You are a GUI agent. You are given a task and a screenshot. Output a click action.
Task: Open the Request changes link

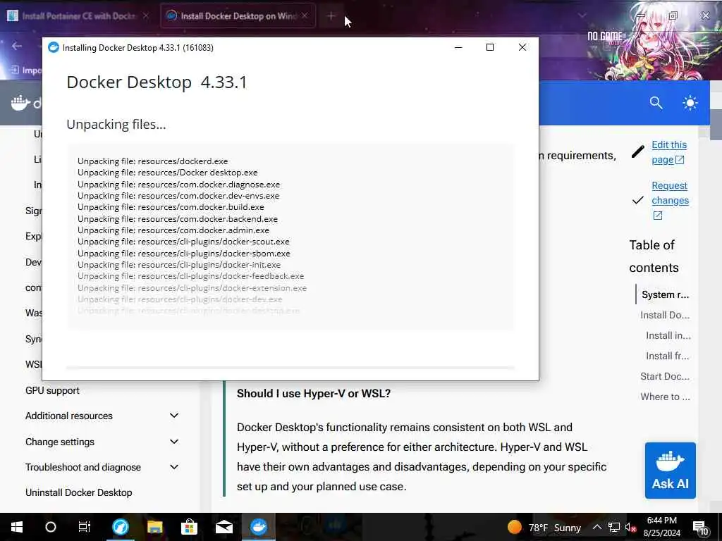(x=670, y=200)
